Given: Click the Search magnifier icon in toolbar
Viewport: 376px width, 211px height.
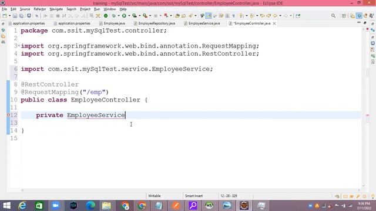Looking at the screenshot, I should click(333, 16).
